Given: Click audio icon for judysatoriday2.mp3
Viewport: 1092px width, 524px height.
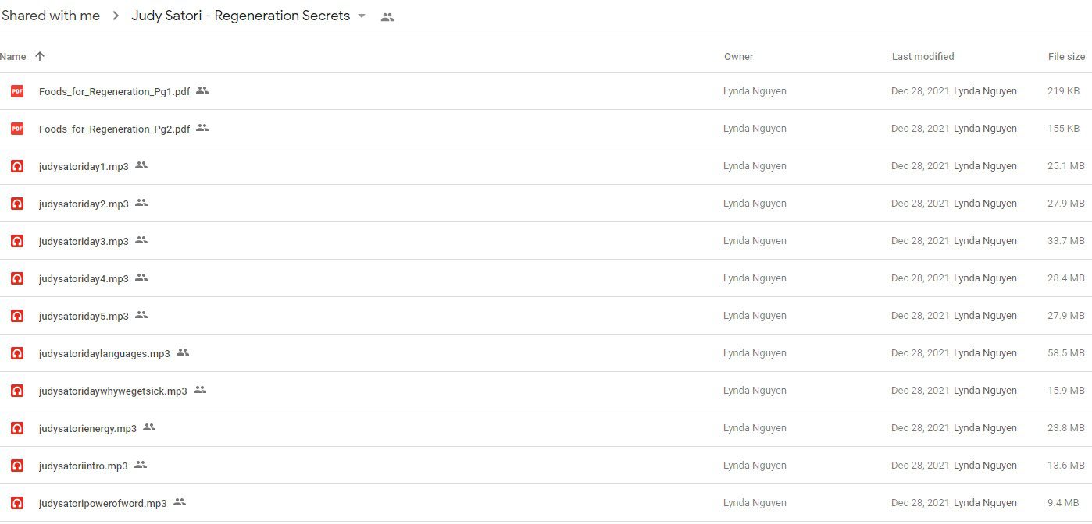Looking at the screenshot, I should click(17, 204).
